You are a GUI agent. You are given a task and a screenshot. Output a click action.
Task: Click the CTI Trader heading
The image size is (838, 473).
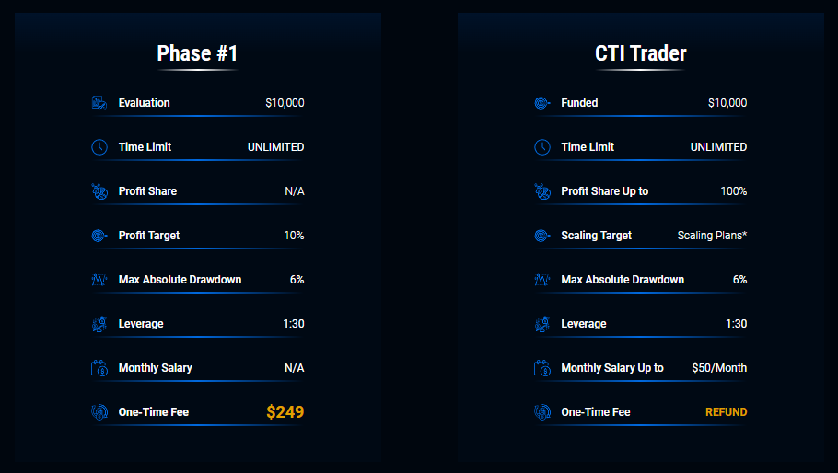[640, 53]
